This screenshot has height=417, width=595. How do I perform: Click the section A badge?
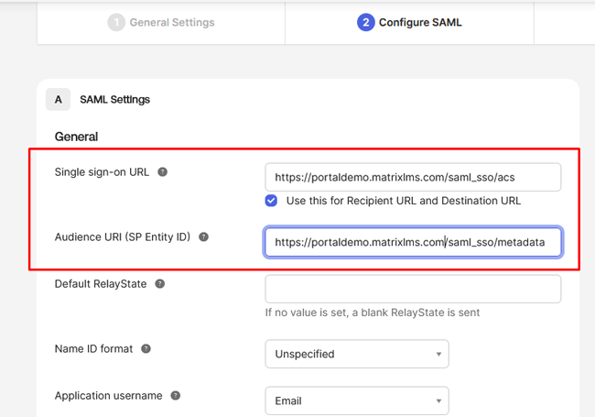tap(58, 100)
